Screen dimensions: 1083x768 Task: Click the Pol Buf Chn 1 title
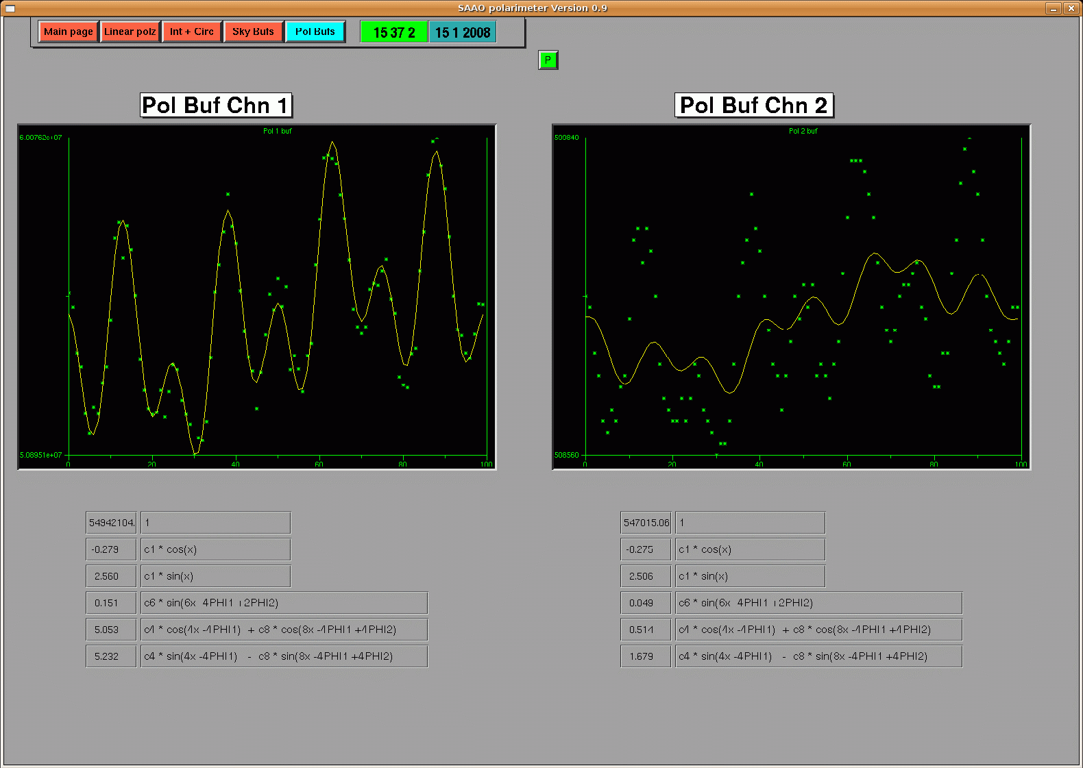click(x=216, y=106)
